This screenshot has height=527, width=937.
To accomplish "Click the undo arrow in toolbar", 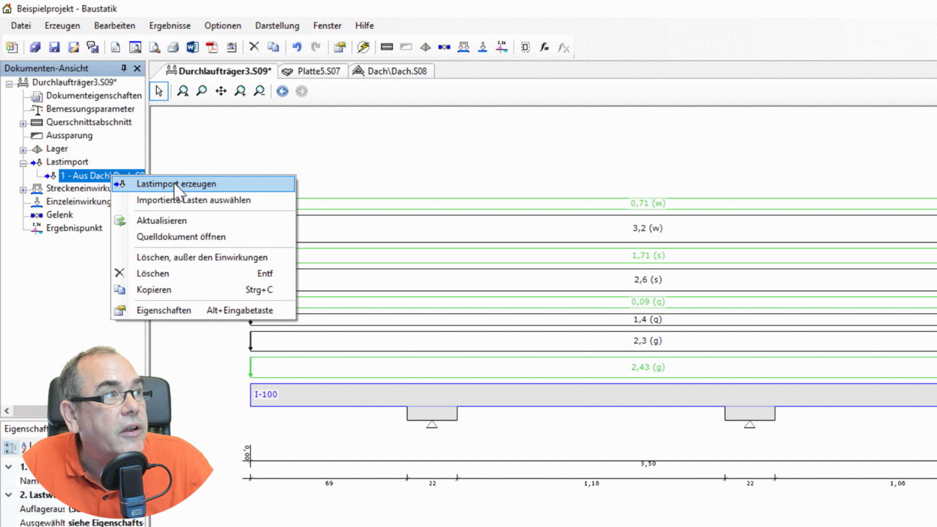I will point(296,48).
